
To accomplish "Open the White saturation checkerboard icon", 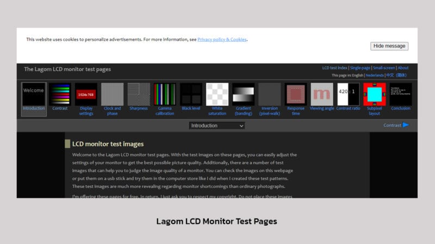I will click(x=217, y=94).
